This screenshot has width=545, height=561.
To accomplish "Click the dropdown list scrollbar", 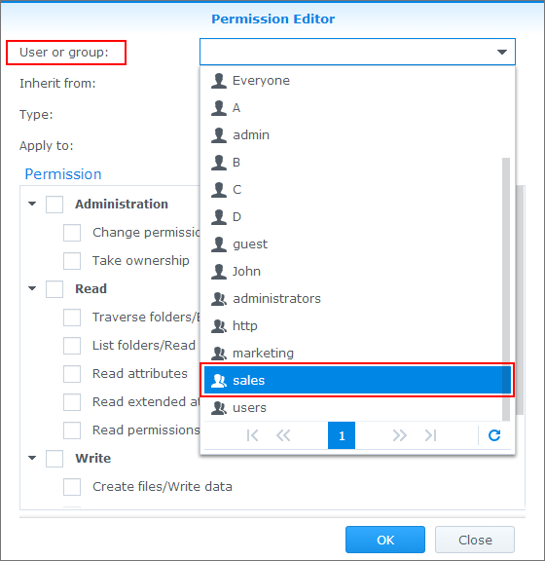I will [x=506, y=289].
